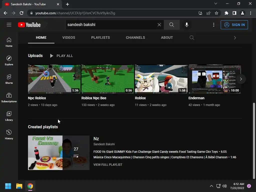Open Chrome three-dot menu
Screen dimensions: 256x192
[250, 13]
